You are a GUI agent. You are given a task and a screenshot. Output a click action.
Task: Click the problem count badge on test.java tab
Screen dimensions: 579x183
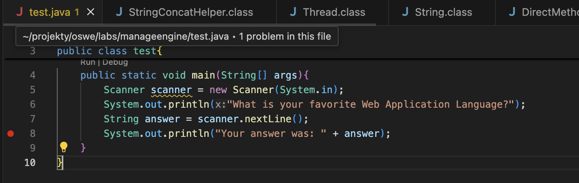[77, 12]
